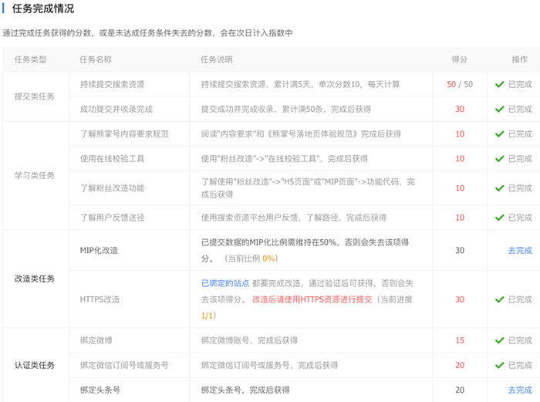Click completed checkmark for 了解粉丝改造功能
This screenshot has width=540, height=402.
(x=500, y=188)
